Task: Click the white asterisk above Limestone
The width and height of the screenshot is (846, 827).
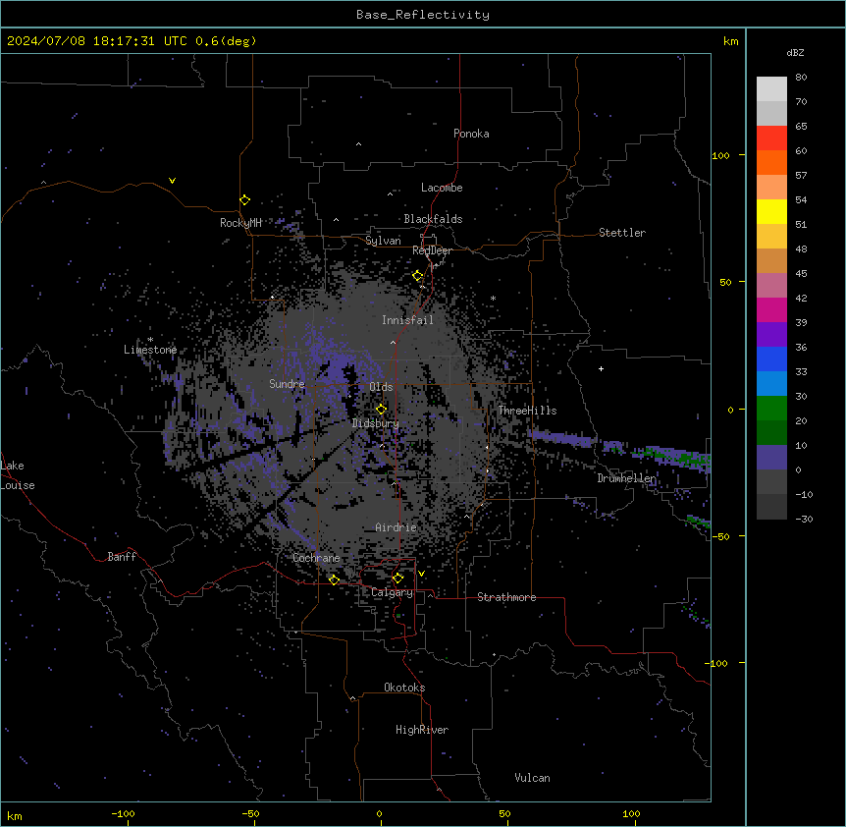Action: coord(150,340)
